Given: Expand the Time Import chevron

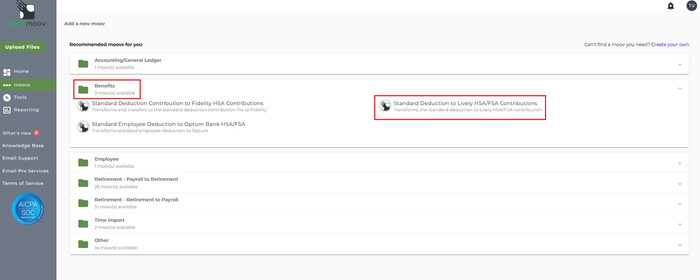Looking at the screenshot, I should click(680, 224).
